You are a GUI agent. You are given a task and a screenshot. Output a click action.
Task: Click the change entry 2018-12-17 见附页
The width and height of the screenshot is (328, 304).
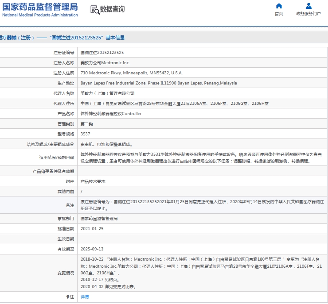click(x=100, y=280)
